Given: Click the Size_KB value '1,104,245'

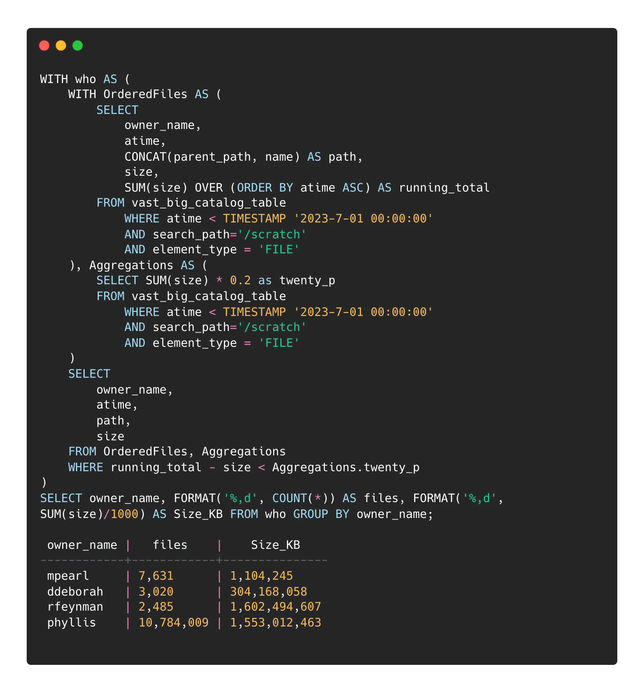Looking at the screenshot, I should (x=262, y=576).
